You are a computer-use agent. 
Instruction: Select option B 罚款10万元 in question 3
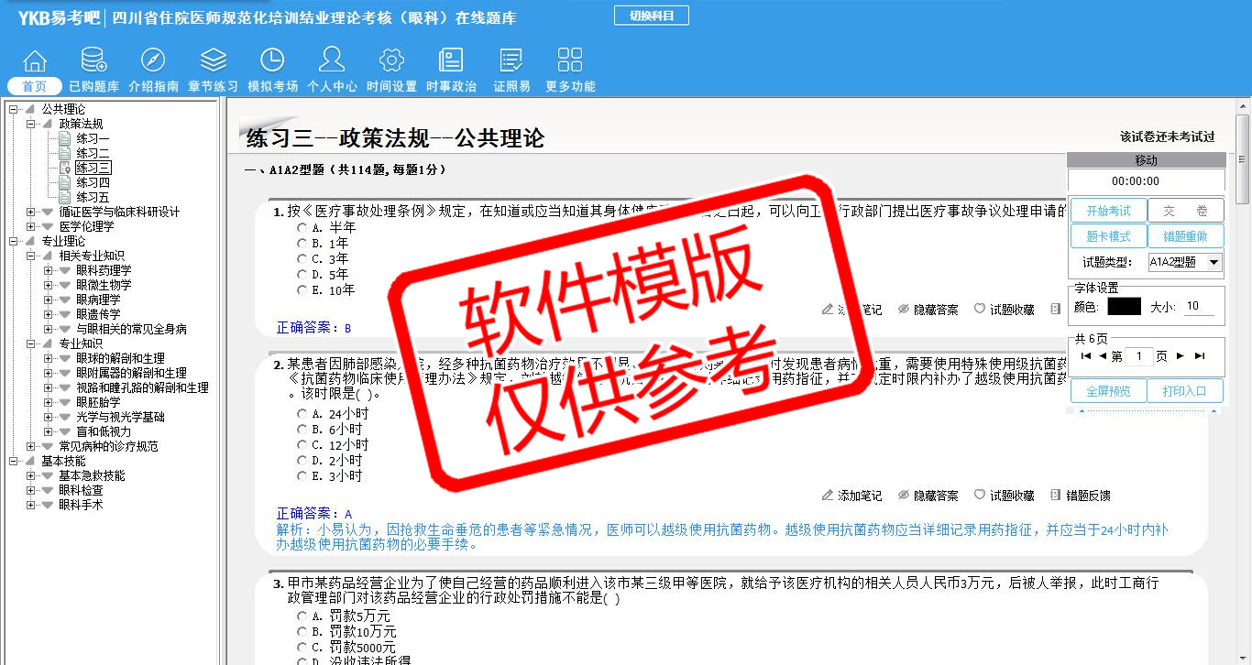pyautogui.click(x=302, y=631)
